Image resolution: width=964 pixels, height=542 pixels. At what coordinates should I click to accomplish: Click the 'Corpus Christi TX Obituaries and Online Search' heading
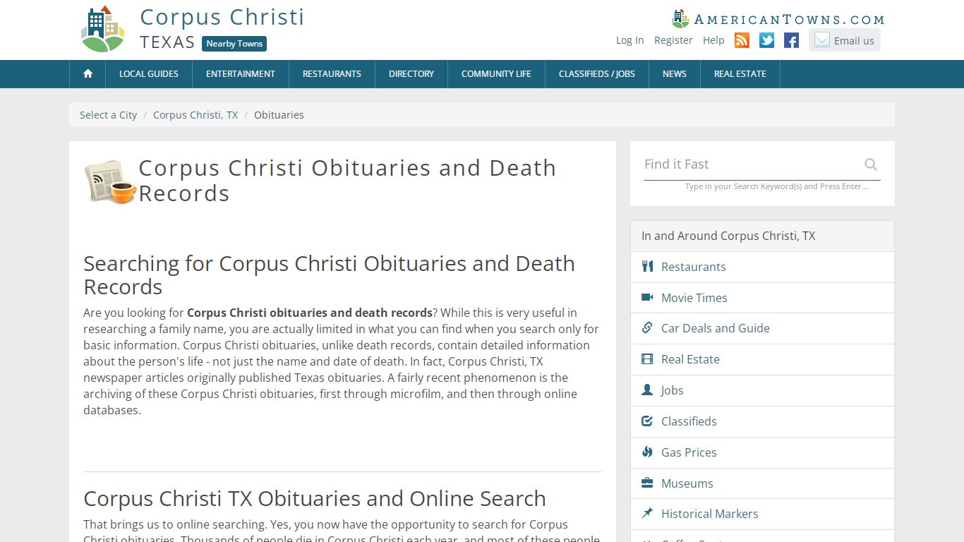[x=315, y=498]
